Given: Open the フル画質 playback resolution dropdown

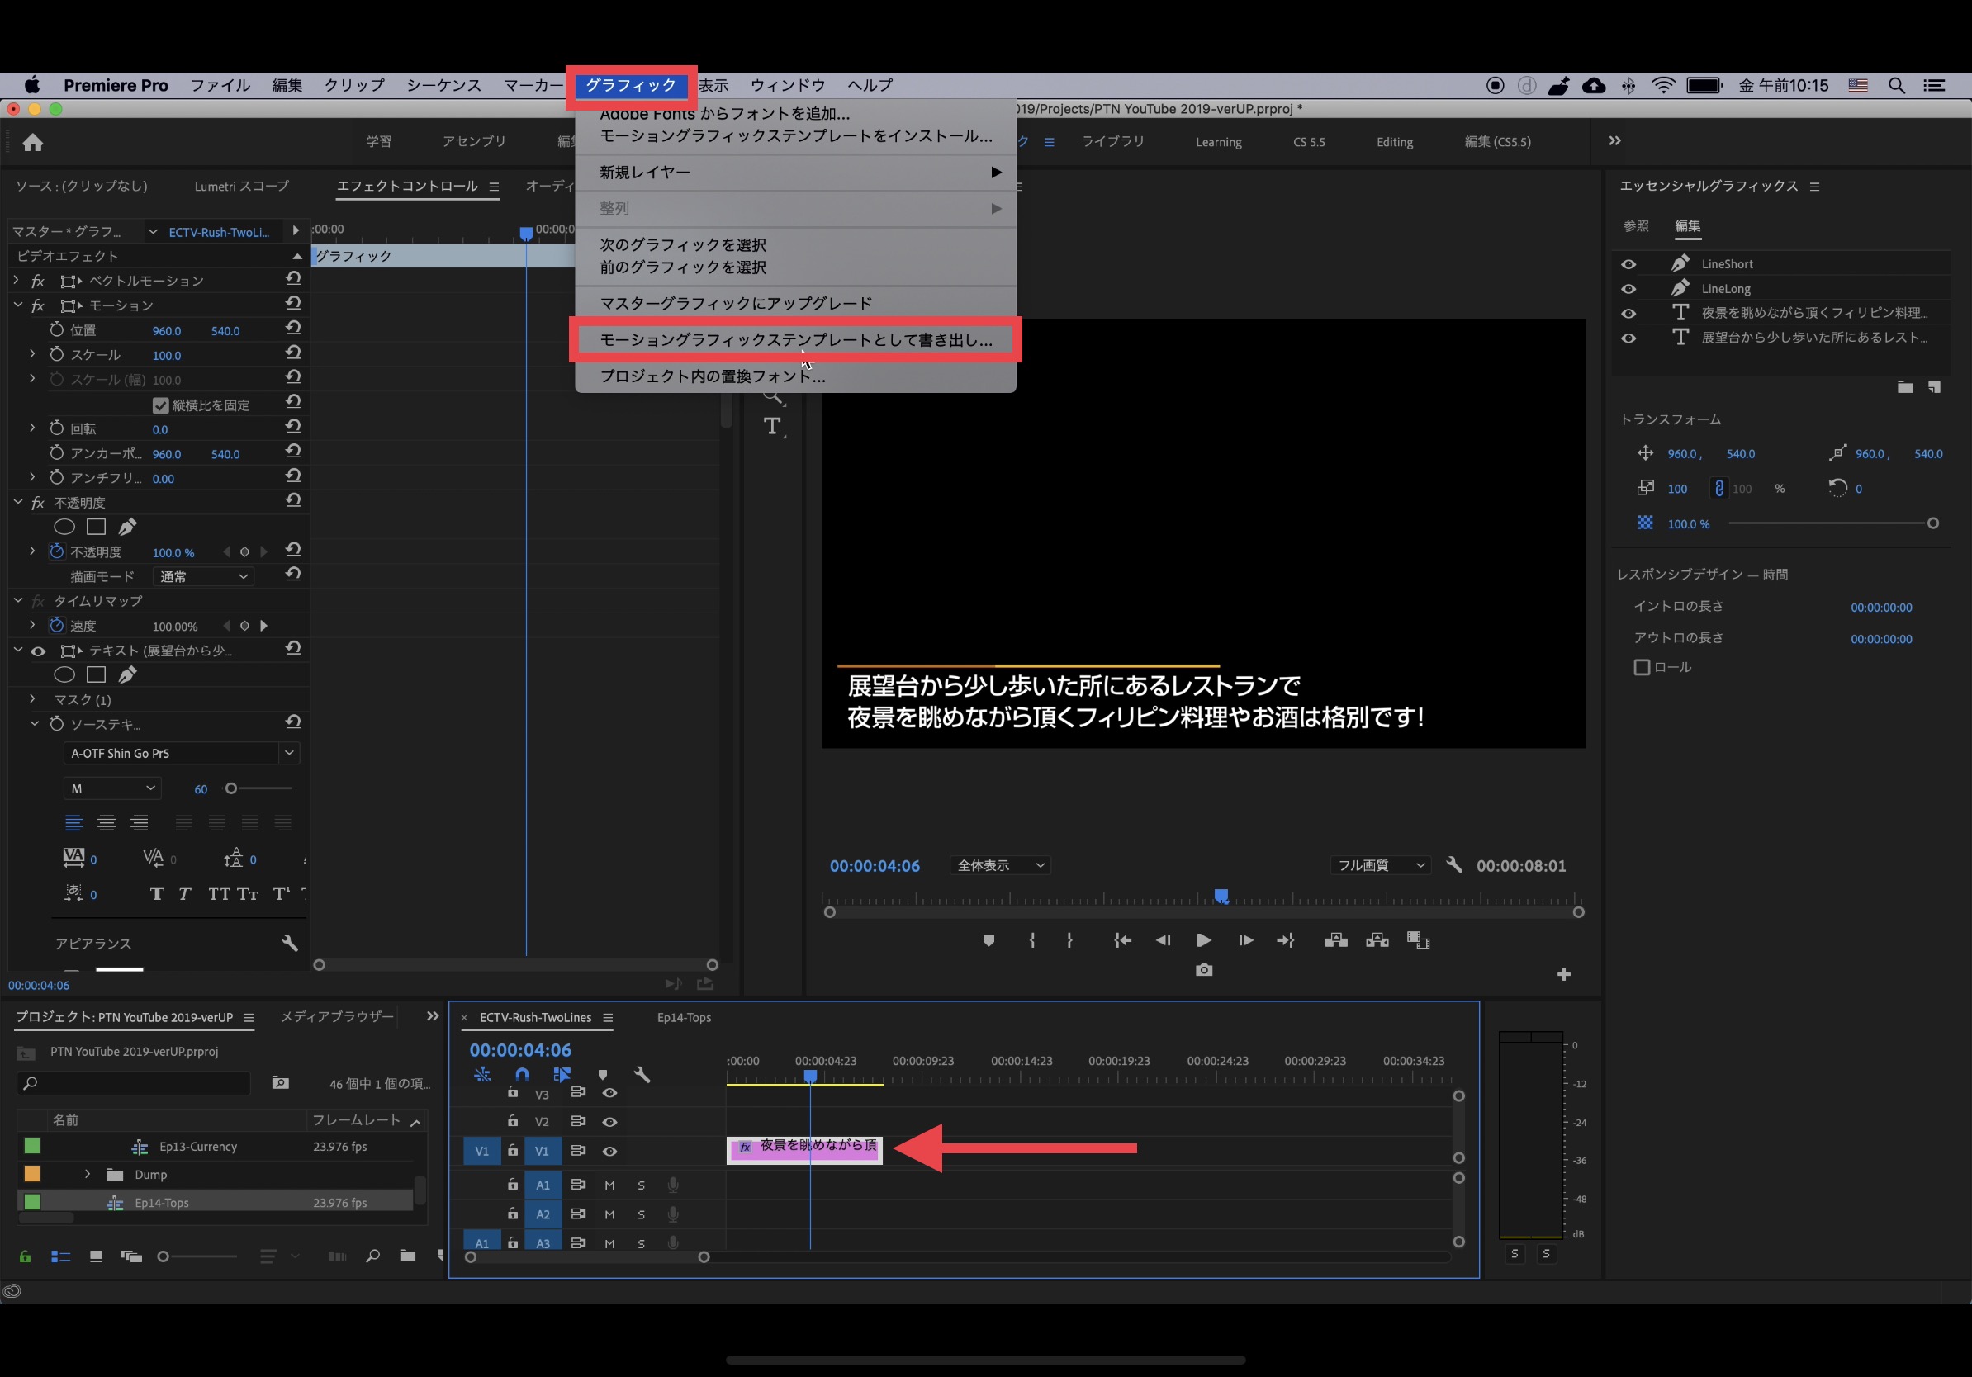Looking at the screenshot, I should (1377, 865).
